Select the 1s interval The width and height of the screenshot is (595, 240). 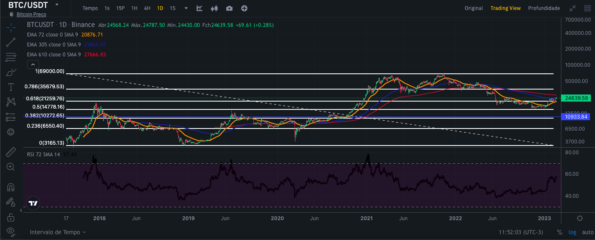(107, 8)
